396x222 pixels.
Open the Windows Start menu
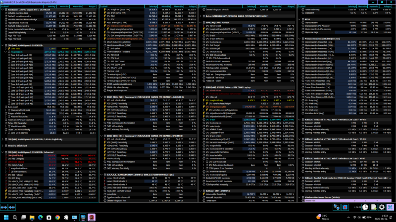tap(6, 217)
